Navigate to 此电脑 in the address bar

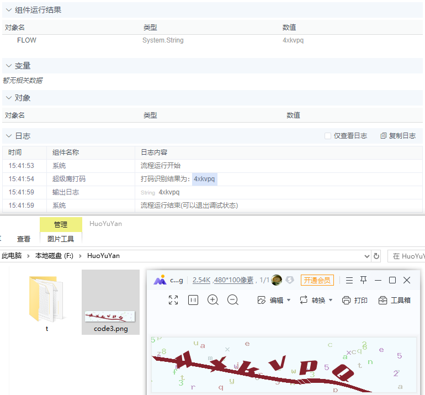(x=12, y=256)
